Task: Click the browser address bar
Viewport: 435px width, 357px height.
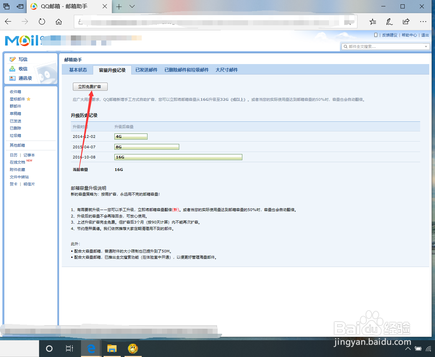Action: click(215, 22)
